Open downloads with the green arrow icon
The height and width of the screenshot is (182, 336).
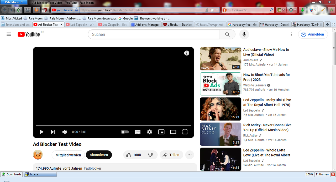302,10
